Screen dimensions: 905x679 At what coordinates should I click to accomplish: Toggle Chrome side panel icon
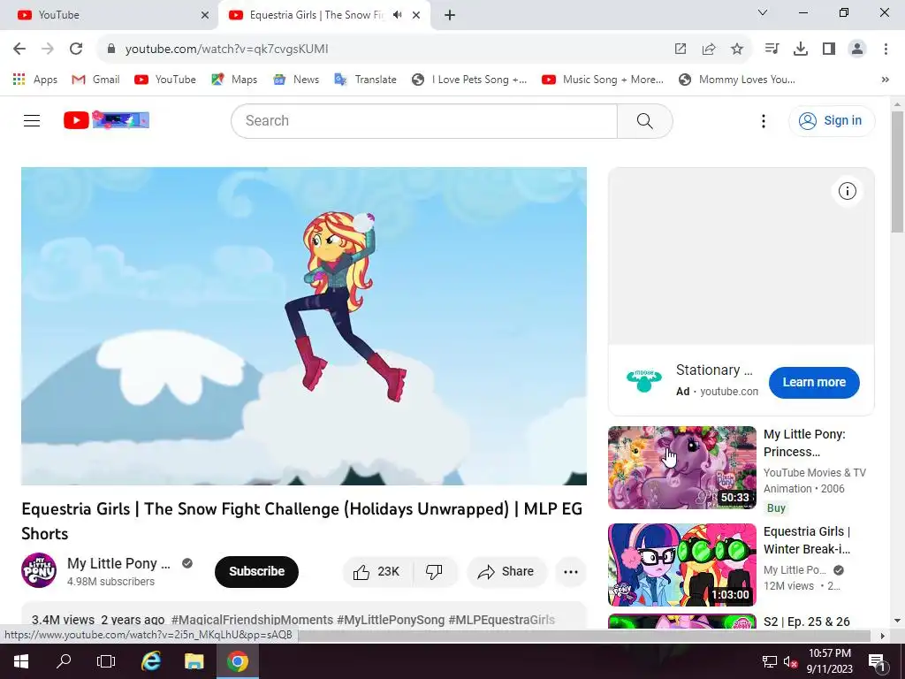[x=829, y=50]
